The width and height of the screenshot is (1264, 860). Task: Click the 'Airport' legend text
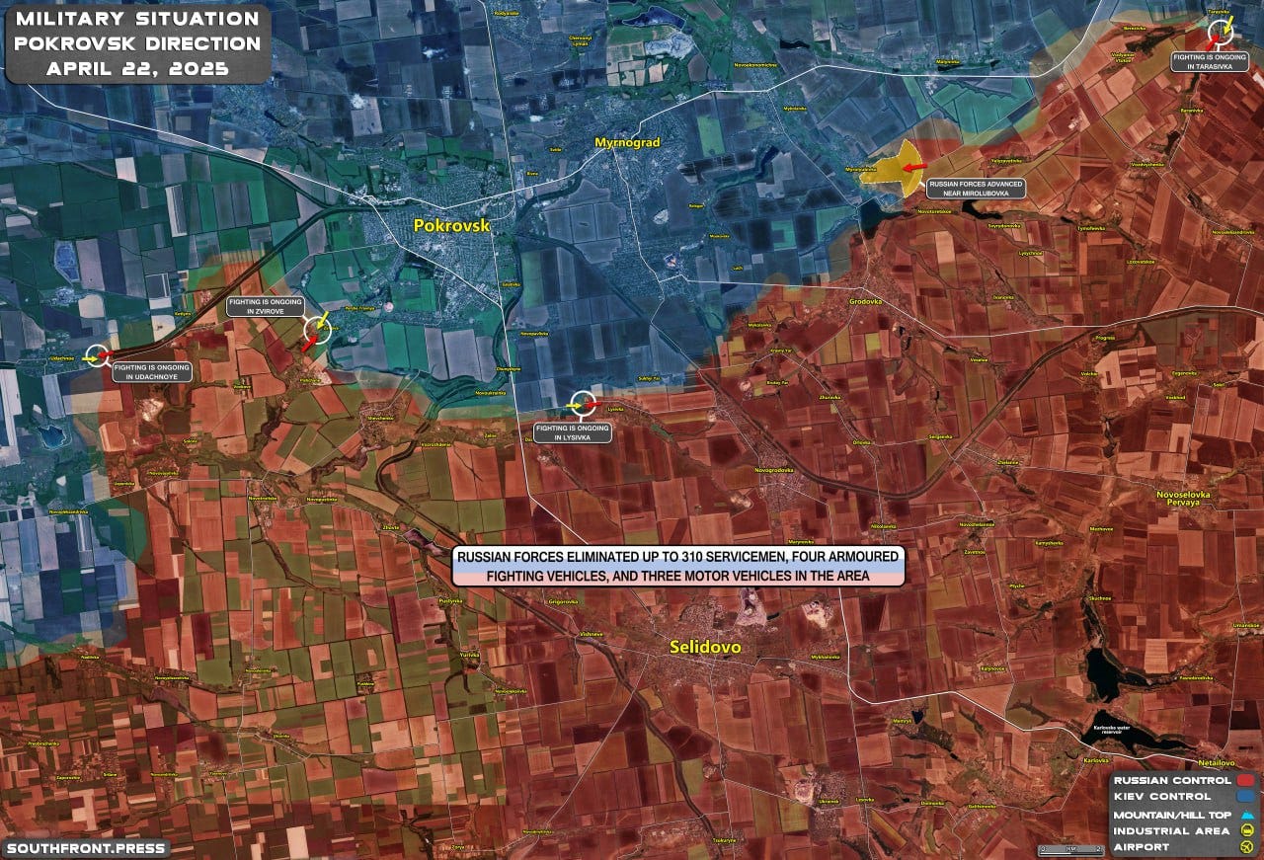1141,847
